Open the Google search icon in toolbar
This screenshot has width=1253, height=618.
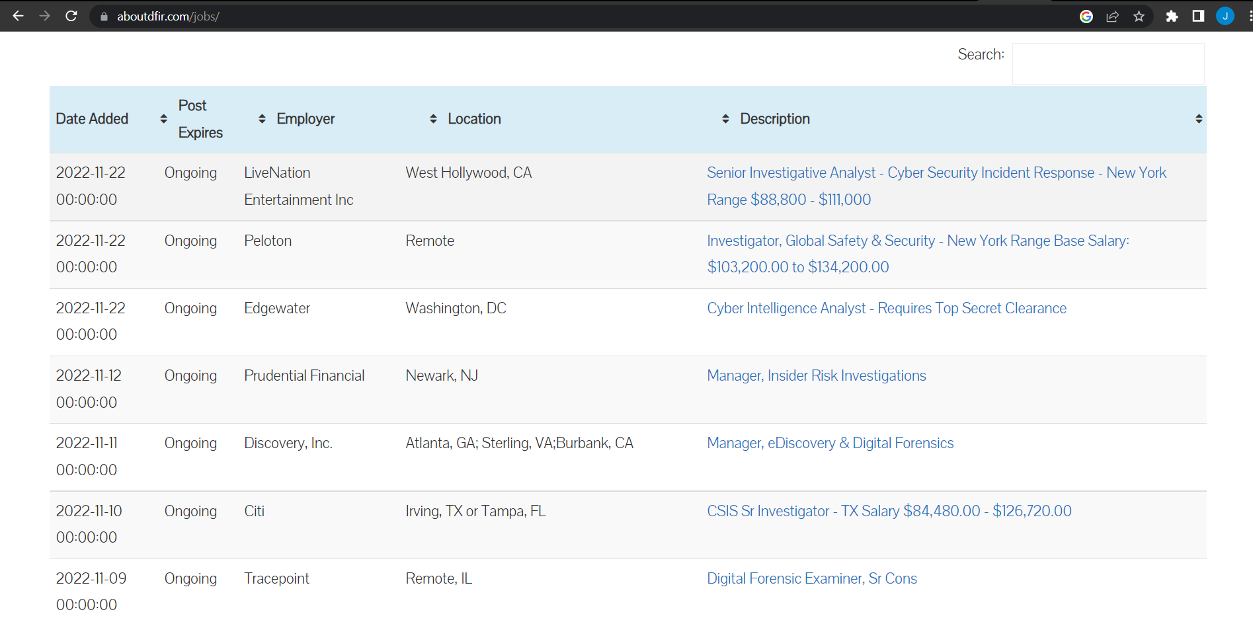coord(1086,16)
